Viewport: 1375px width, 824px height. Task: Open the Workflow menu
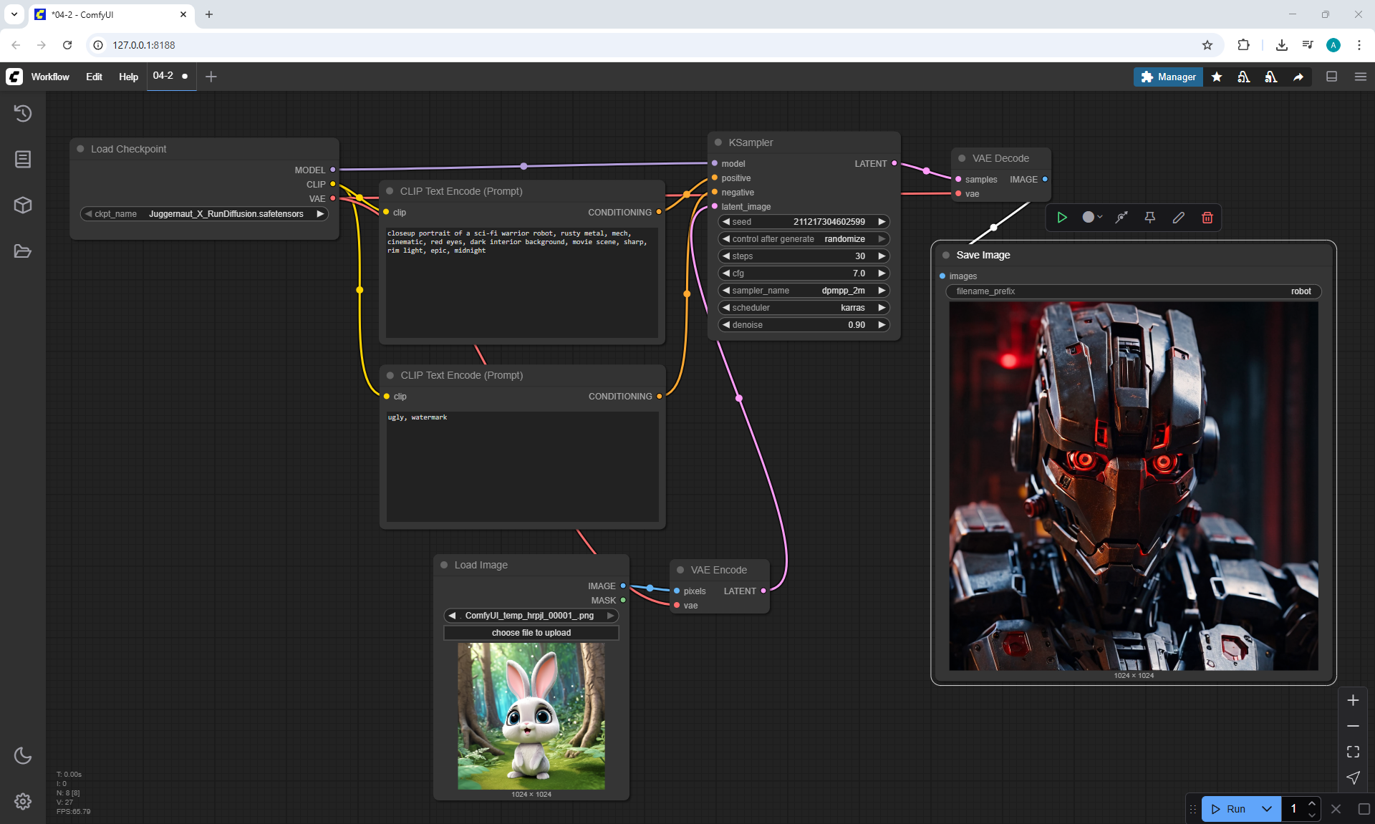pos(50,77)
